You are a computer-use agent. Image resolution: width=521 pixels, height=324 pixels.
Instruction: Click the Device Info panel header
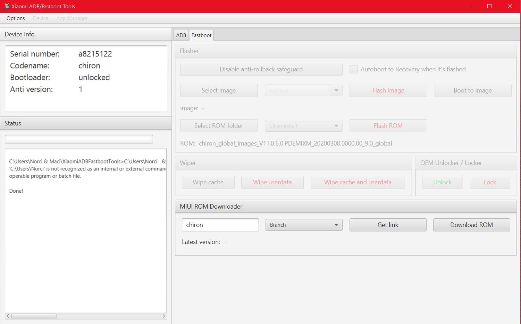(x=86, y=34)
